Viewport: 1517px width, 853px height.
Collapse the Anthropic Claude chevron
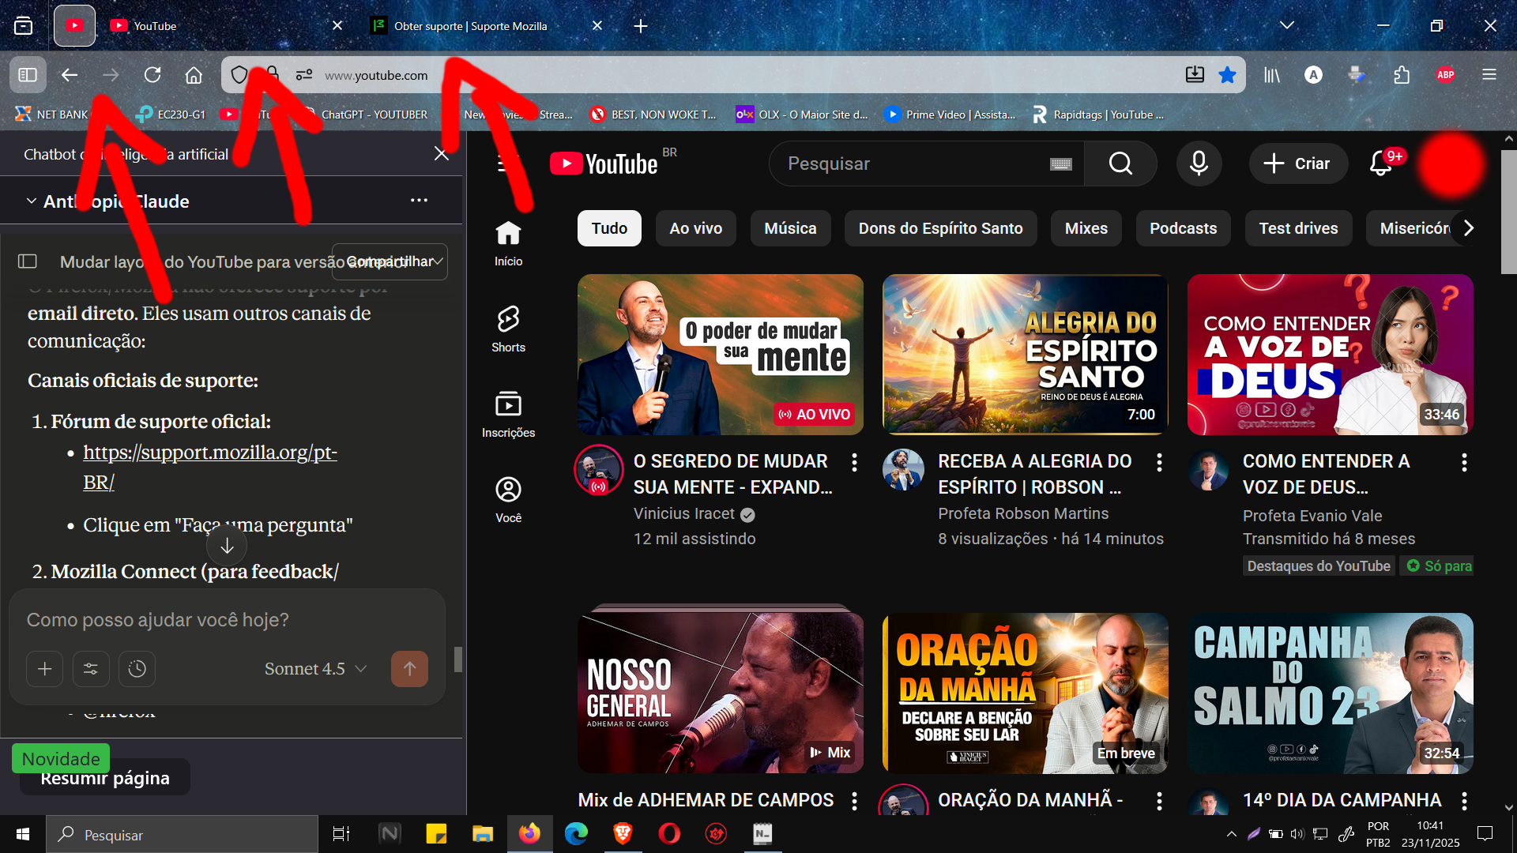(32, 201)
